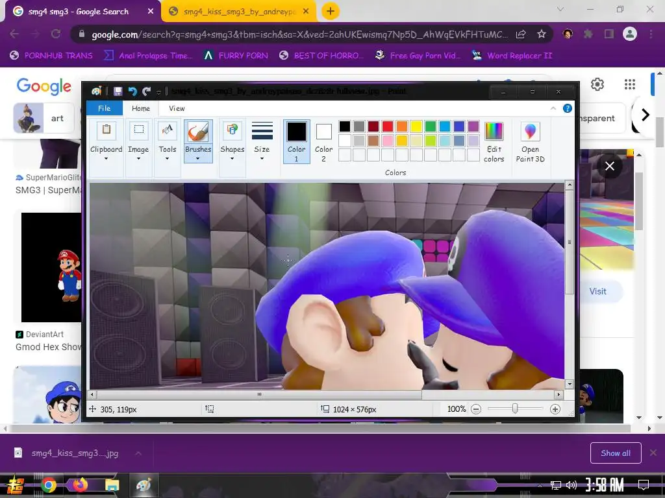Pick the green color swatch
665x498 pixels.
pos(431,126)
